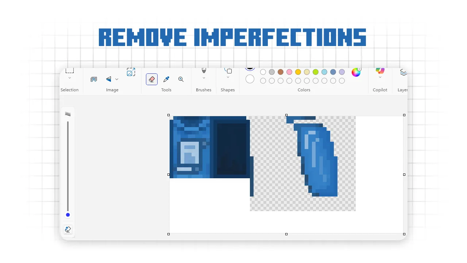Click the Flip and rotate icon
The width and height of the screenshot is (467, 263).
108,79
